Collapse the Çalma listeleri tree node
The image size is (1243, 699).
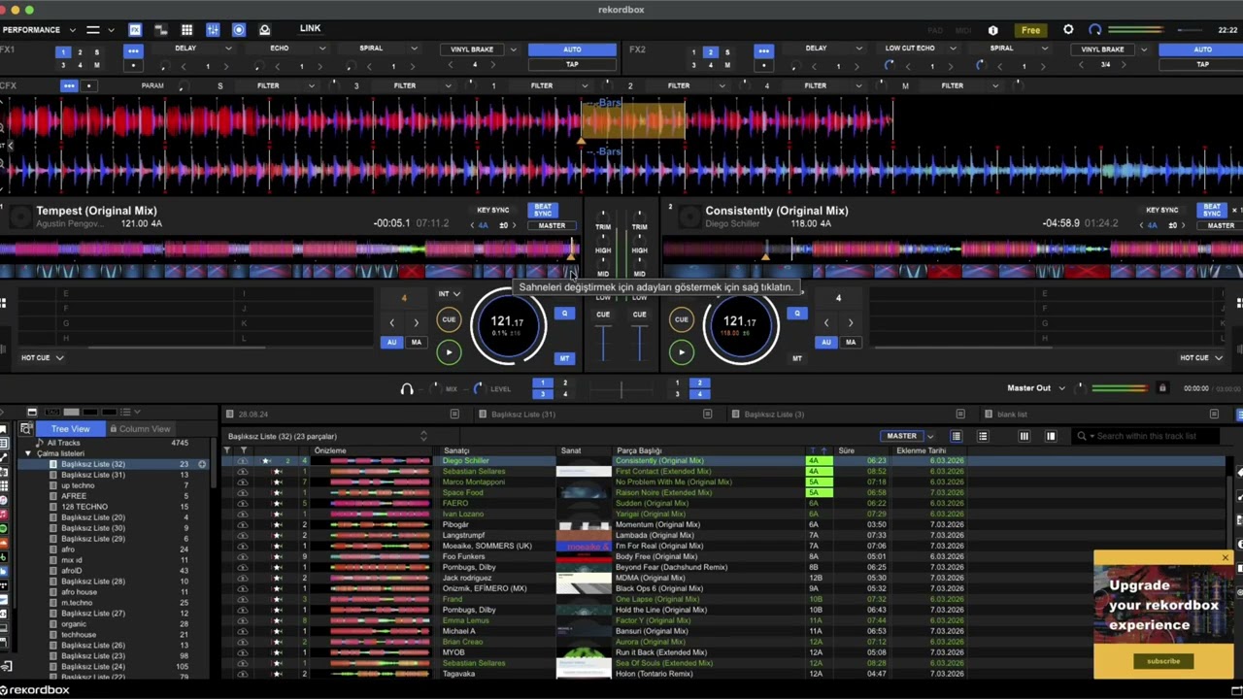(x=27, y=453)
